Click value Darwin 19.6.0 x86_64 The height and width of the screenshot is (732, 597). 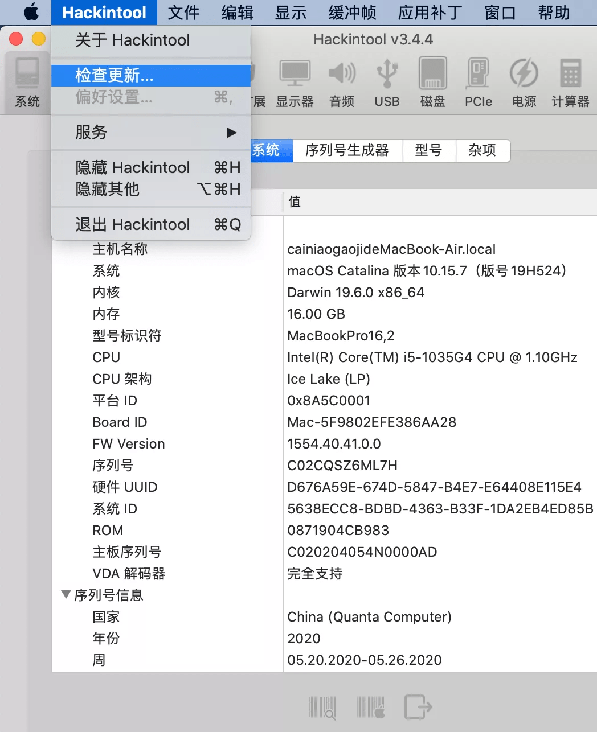pyautogui.click(x=355, y=293)
